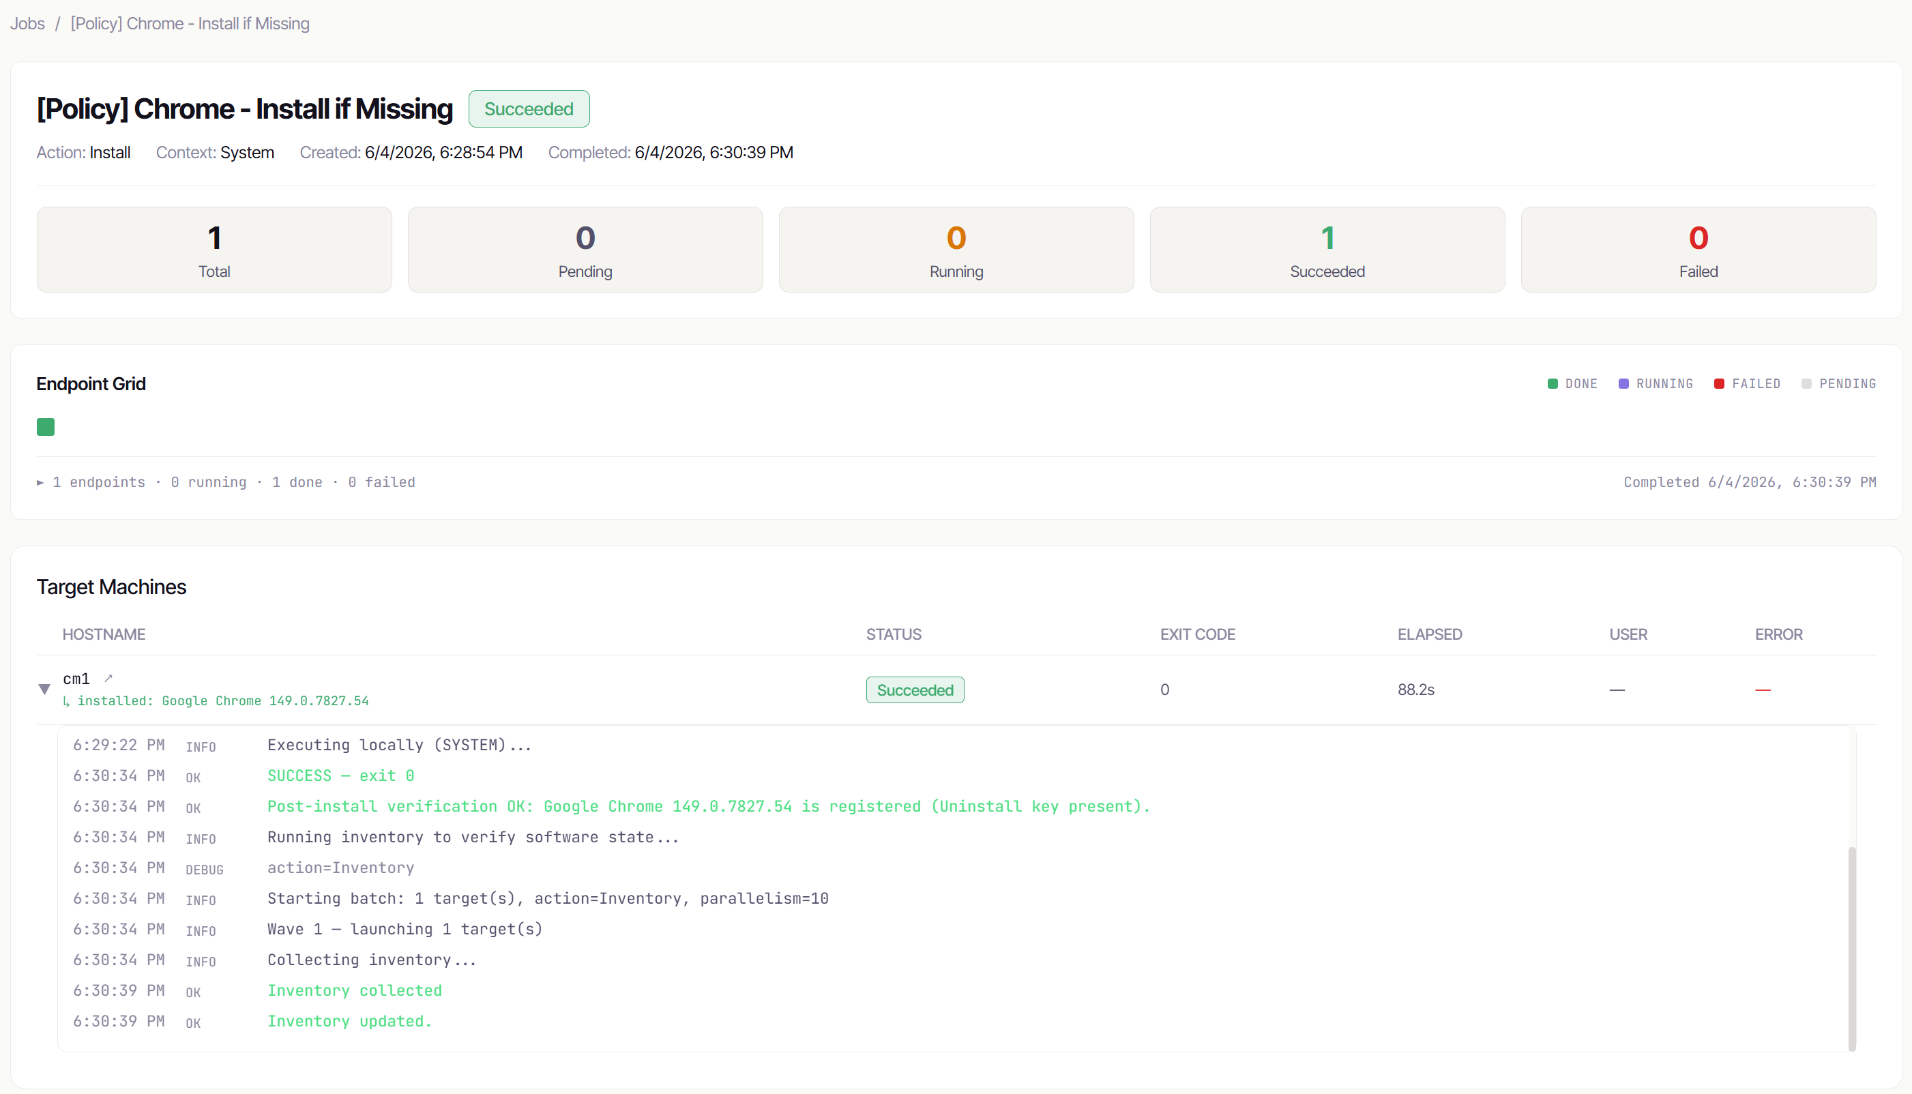The width and height of the screenshot is (1912, 1094).
Task: Click the FAILED legend red marker
Action: 1719,384
